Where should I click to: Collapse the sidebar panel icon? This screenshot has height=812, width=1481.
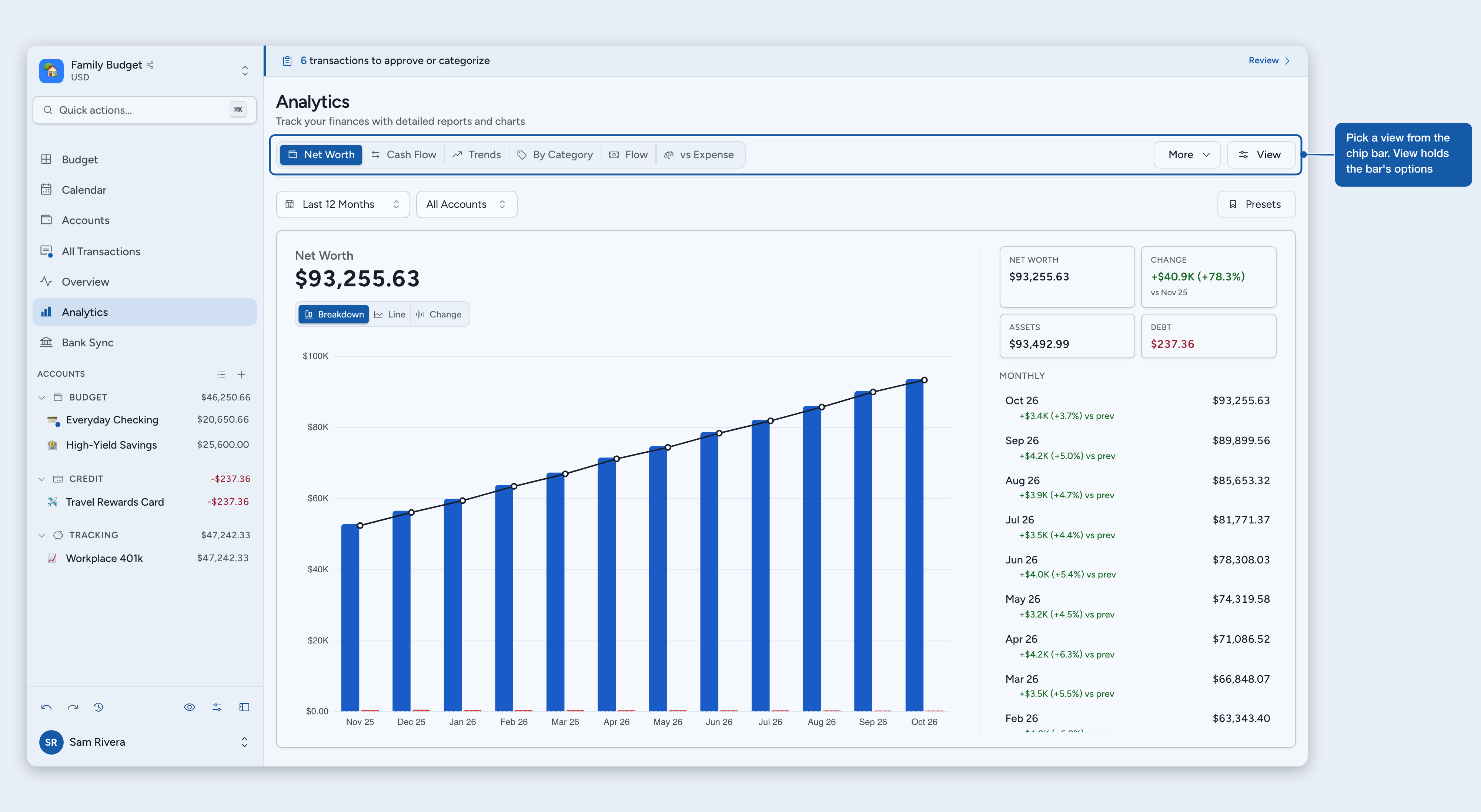[244, 707]
